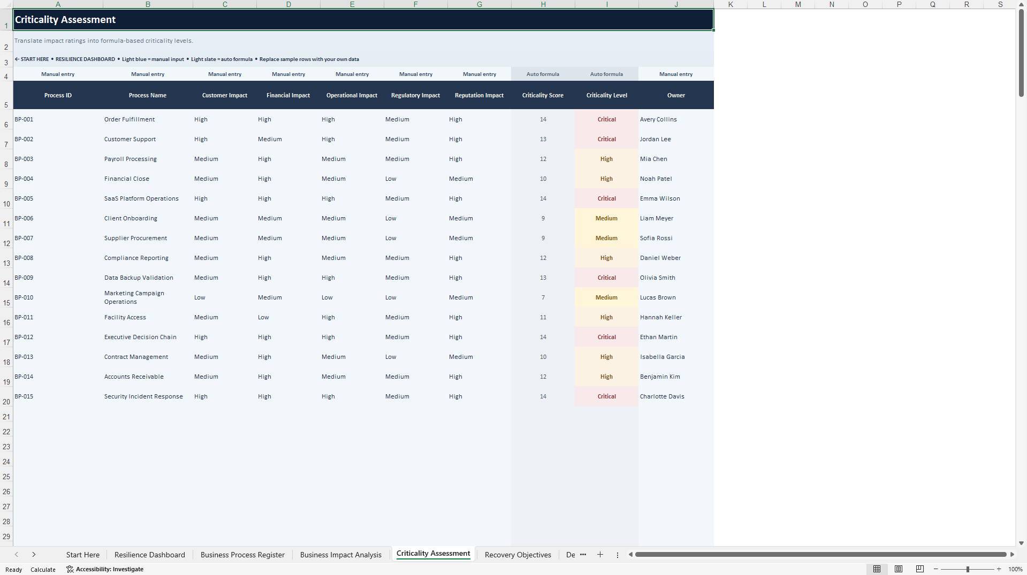Select owner cell Charlotte Davis
The width and height of the screenshot is (1027, 575).
pyautogui.click(x=676, y=396)
